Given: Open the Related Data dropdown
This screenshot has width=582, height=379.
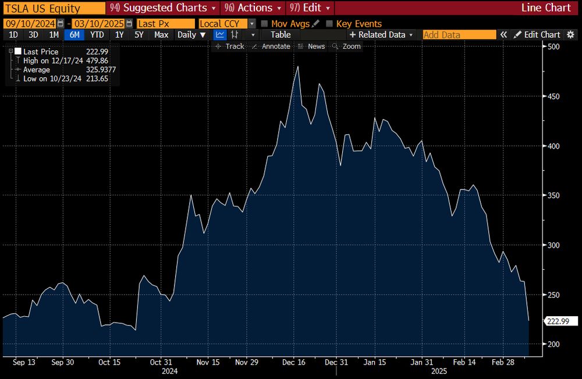Looking at the screenshot, I should (382, 35).
